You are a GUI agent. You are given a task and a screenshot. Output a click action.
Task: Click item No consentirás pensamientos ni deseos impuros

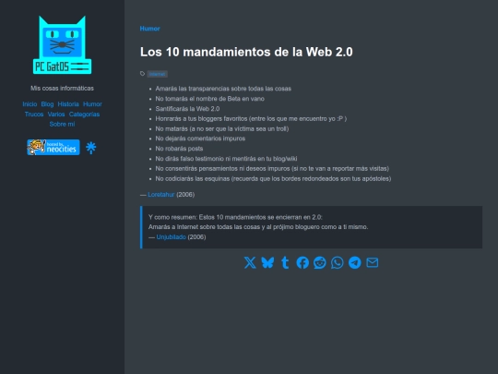272,169
